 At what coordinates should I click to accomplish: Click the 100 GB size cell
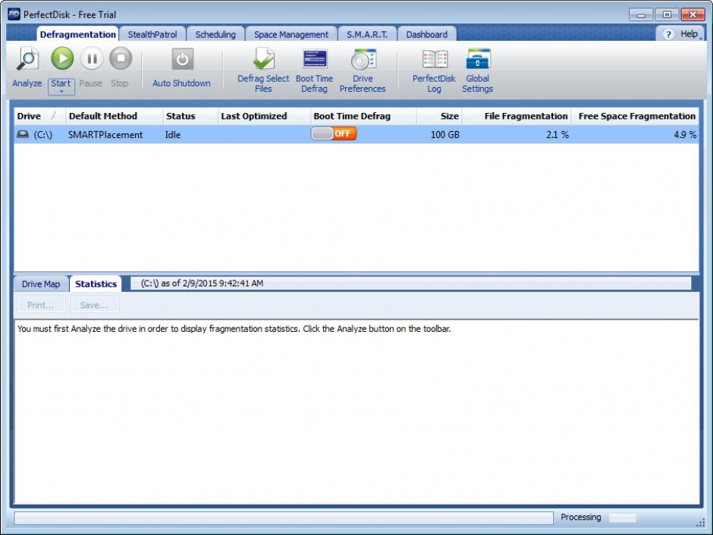[444, 135]
